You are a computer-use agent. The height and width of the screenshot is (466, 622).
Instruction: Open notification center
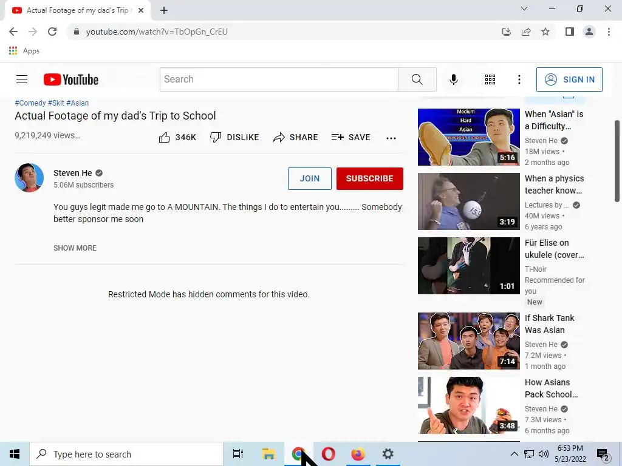pos(603,454)
